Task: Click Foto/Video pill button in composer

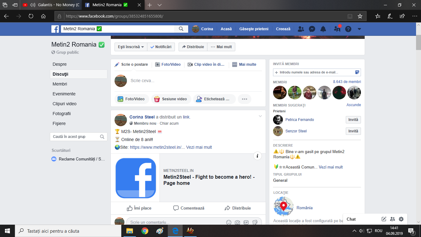Action: 132,99
